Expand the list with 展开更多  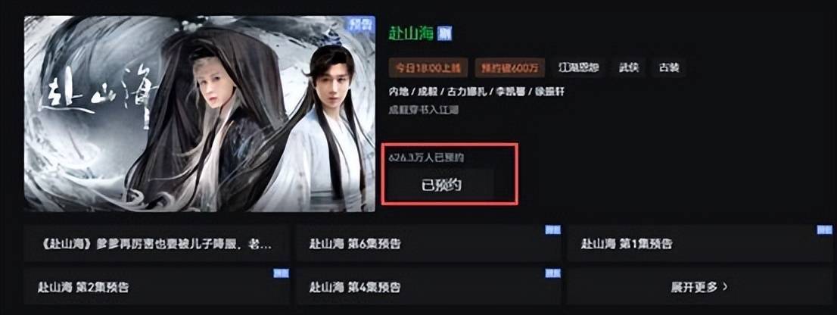(699, 286)
